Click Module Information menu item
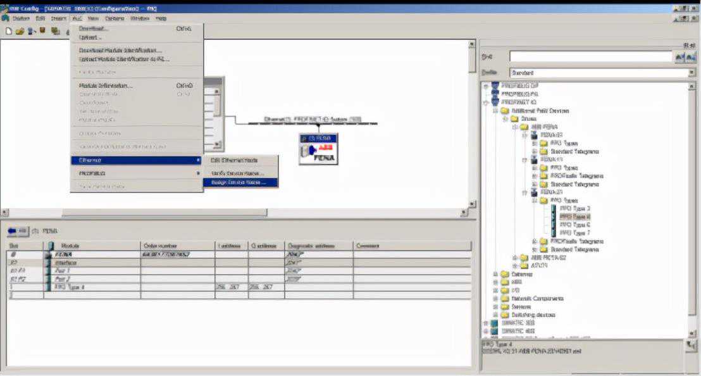701x376 pixels. 106,85
